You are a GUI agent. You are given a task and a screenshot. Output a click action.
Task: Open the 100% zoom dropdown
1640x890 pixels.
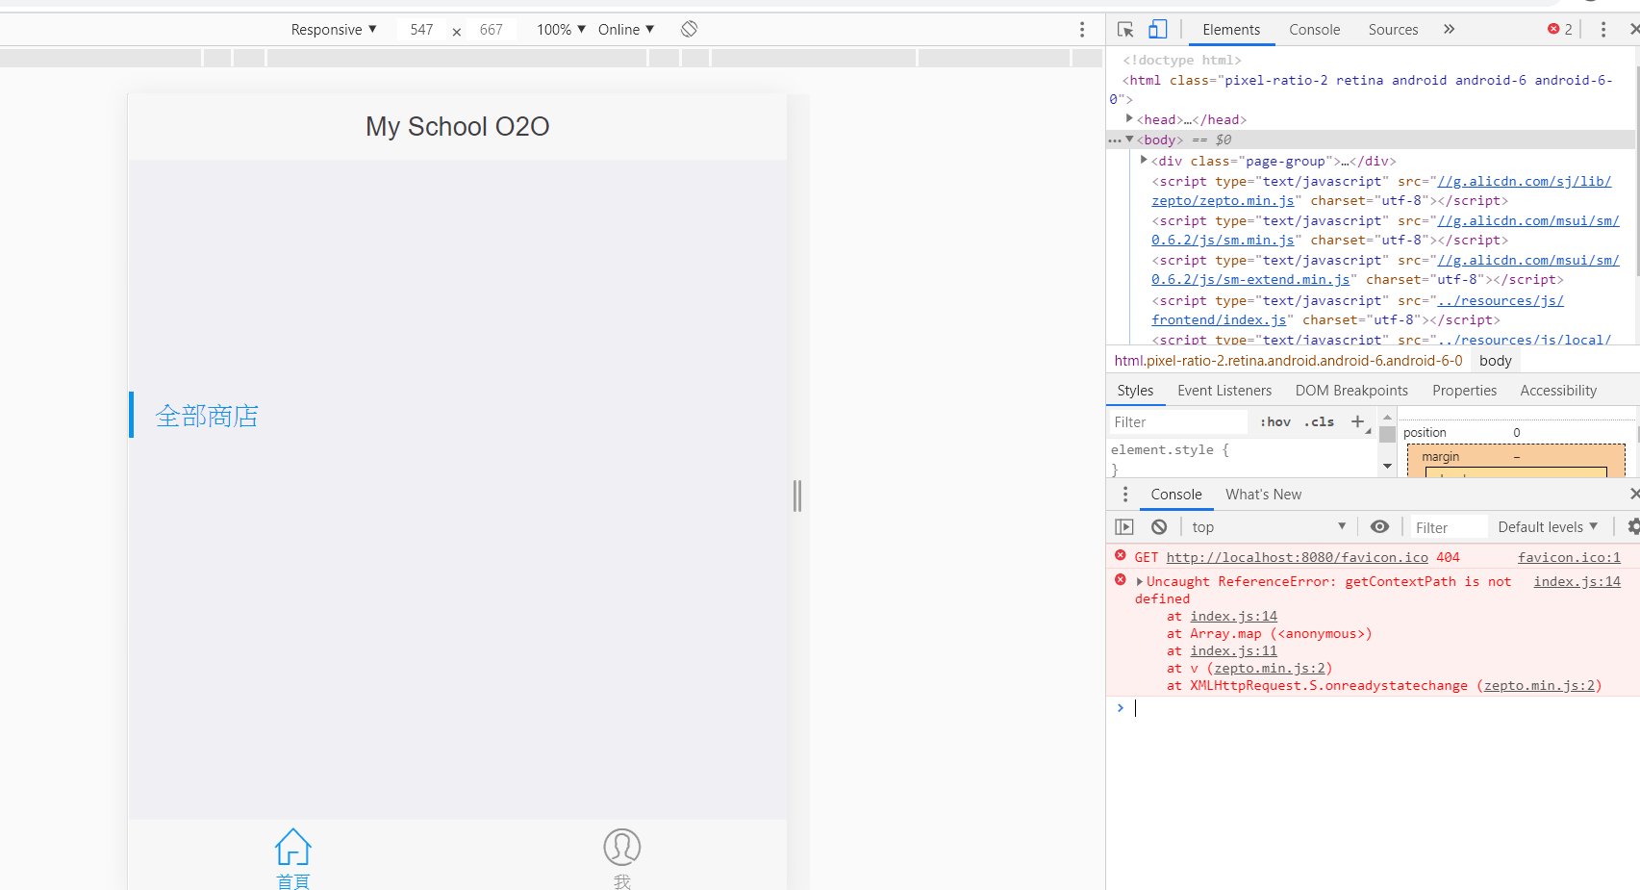coord(561,30)
